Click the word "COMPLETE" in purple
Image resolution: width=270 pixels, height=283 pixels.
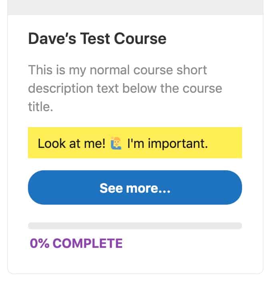click(87, 243)
